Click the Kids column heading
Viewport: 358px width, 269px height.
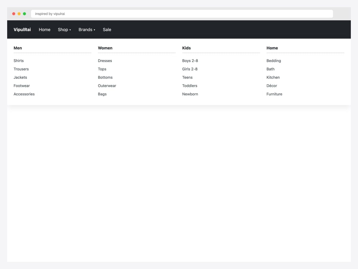pos(186,48)
